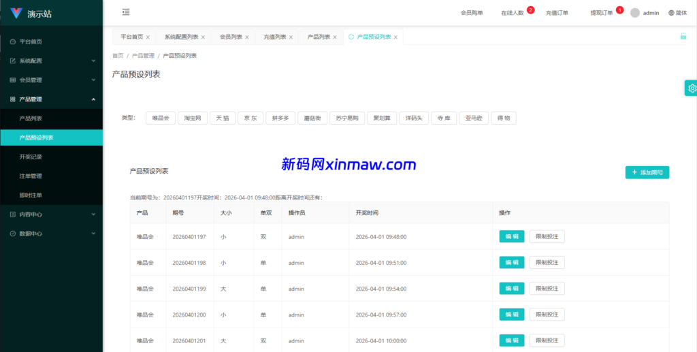Edit the row for 期号 20260401197
This screenshot has height=352, width=697.
(x=512, y=236)
